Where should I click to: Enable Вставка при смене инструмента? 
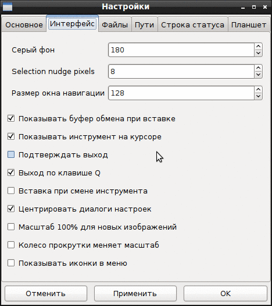tap(11, 191)
